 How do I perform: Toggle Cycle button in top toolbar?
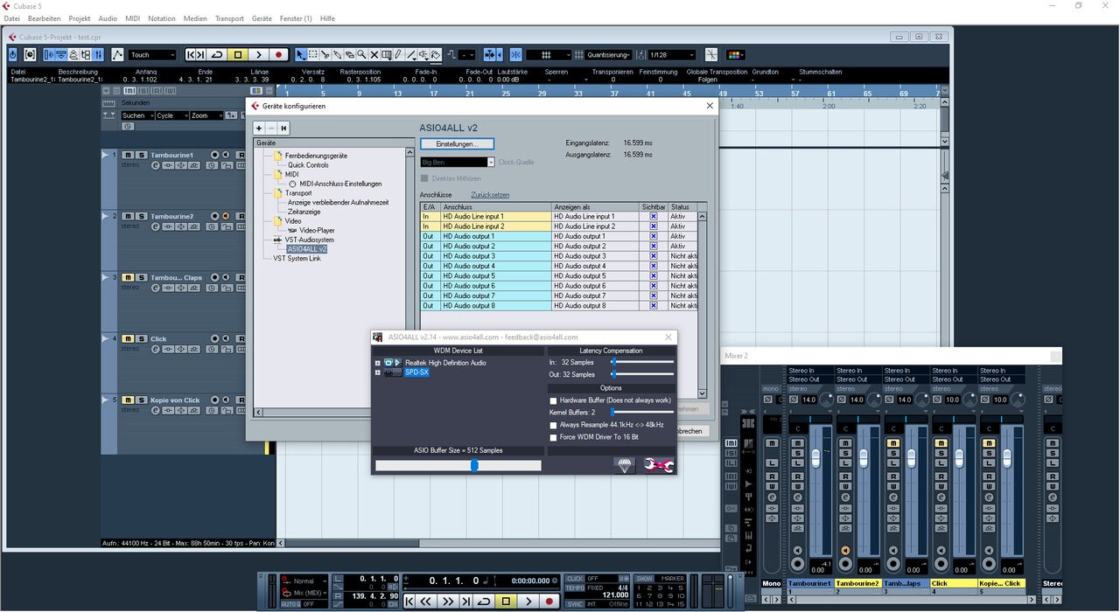click(x=217, y=54)
